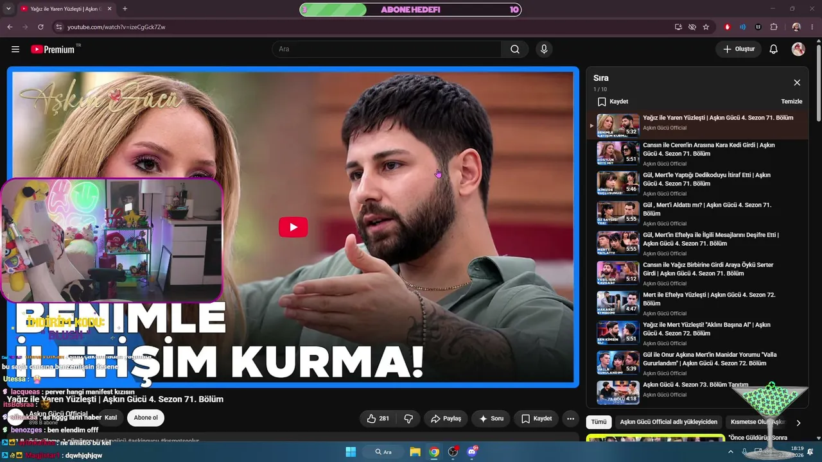This screenshot has height=462, width=822.
Task: Dislike the video with thumbs-down
Action: click(408, 418)
